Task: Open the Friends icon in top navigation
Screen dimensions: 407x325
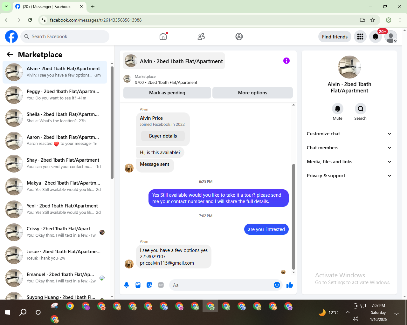Action: tap(201, 37)
